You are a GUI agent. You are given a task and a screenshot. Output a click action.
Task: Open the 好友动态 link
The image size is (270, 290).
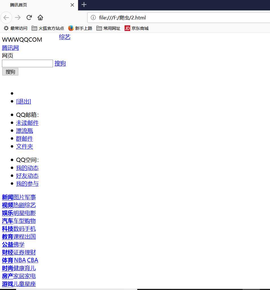tap(27, 176)
